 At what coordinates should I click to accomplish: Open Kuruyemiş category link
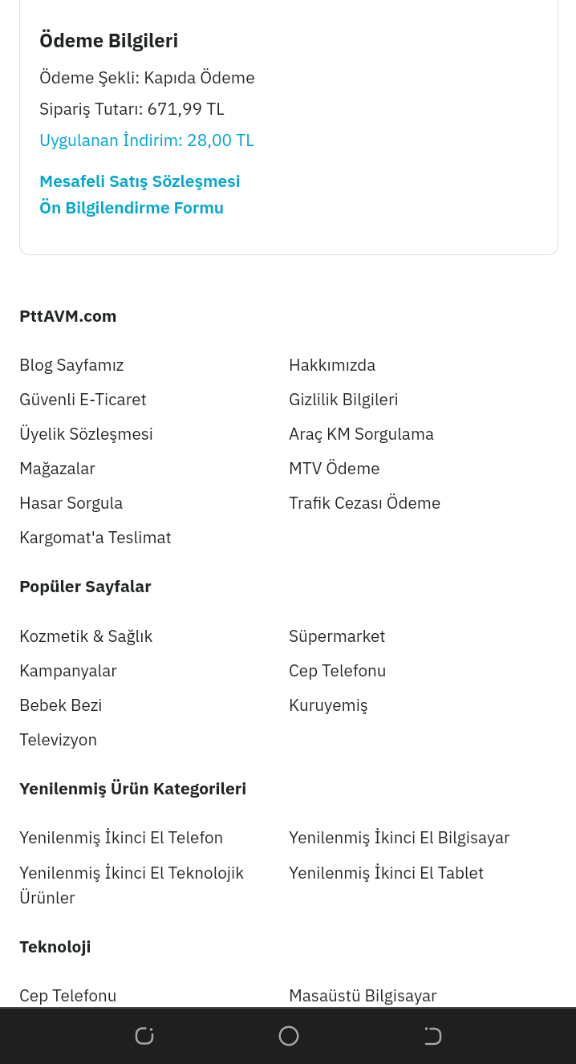[328, 705]
